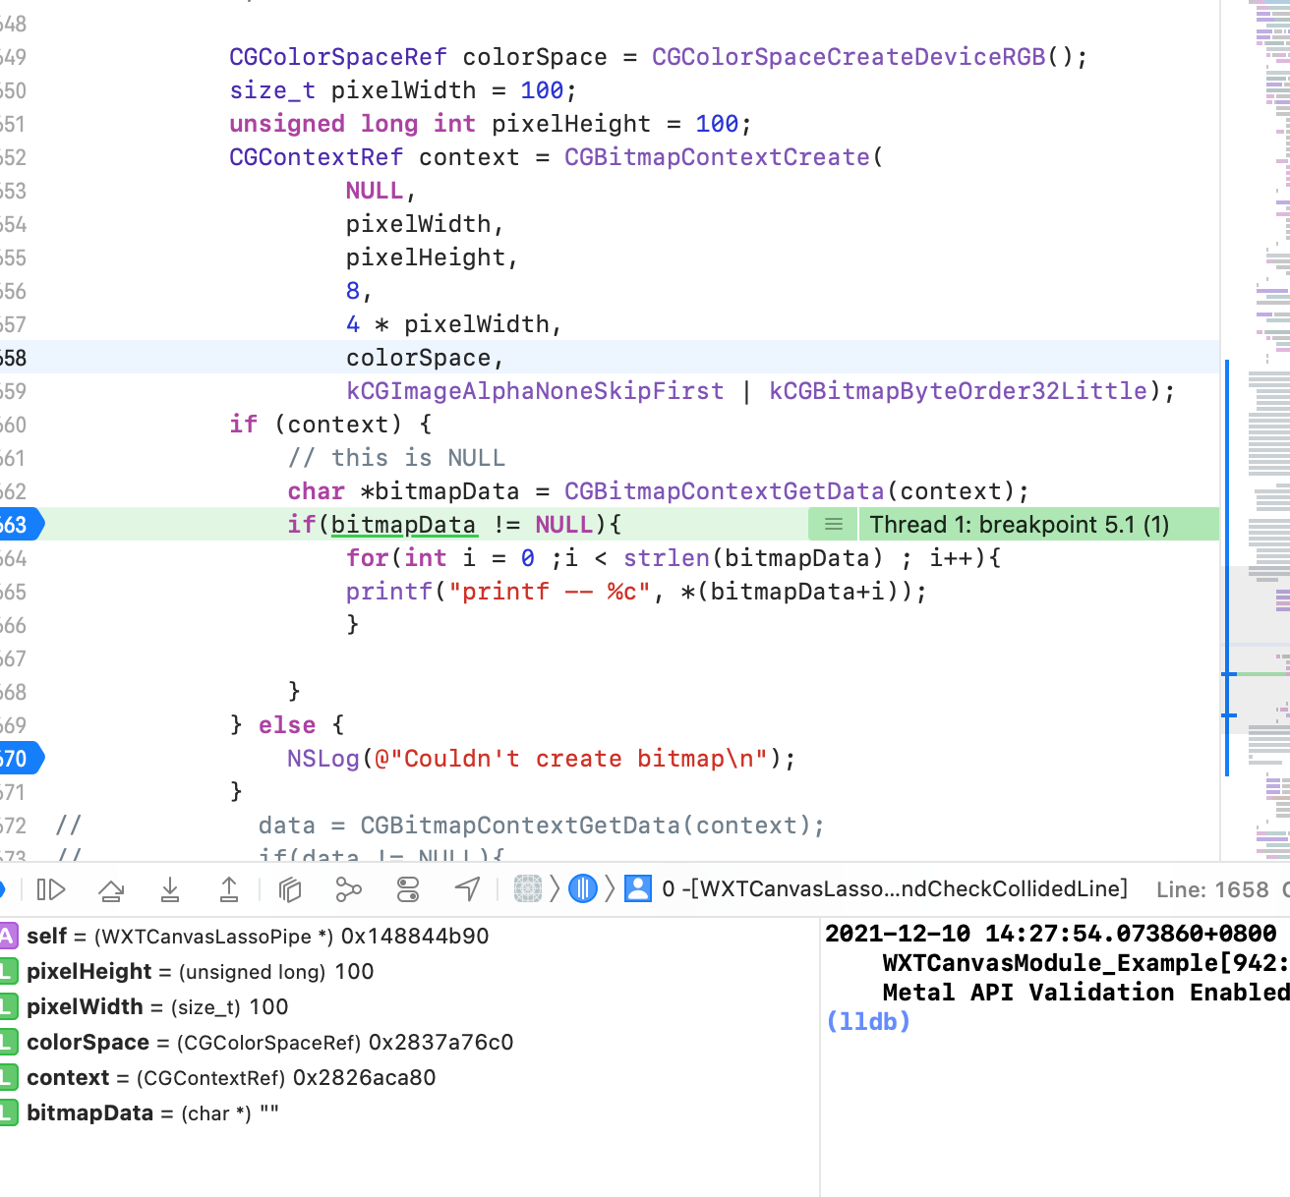Click the strlen call in the for loop
The image size is (1290, 1197).
(x=667, y=558)
